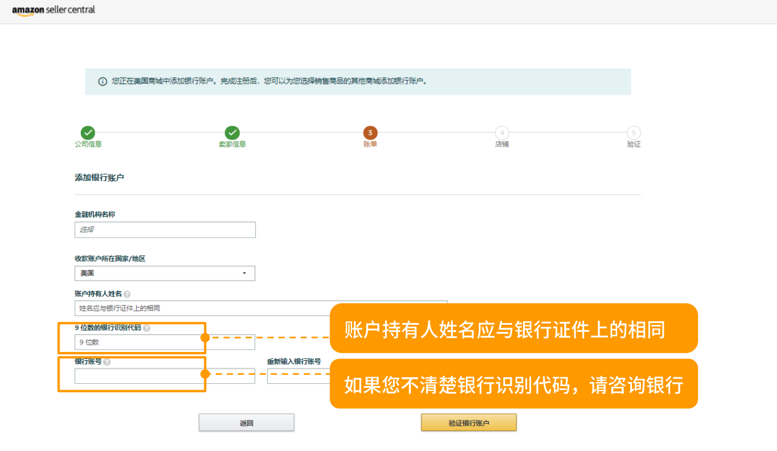
Task: Click the 验证 step label
Action: (x=634, y=144)
